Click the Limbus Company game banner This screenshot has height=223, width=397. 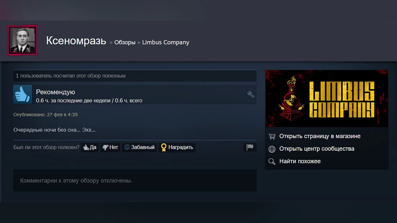327,98
